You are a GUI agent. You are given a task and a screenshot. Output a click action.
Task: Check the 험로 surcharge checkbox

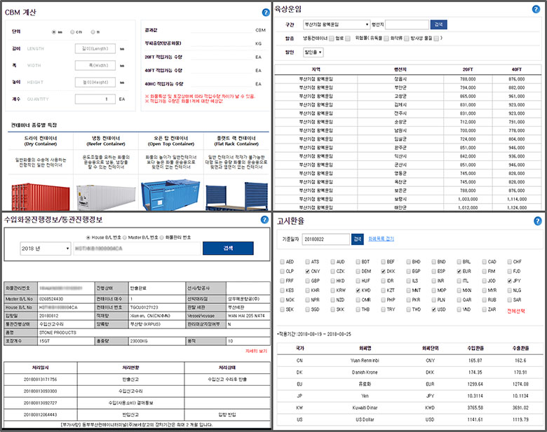[348, 39]
